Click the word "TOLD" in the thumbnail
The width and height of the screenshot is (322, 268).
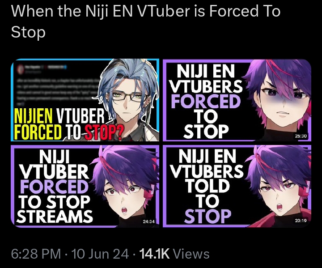tap(208, 186)
